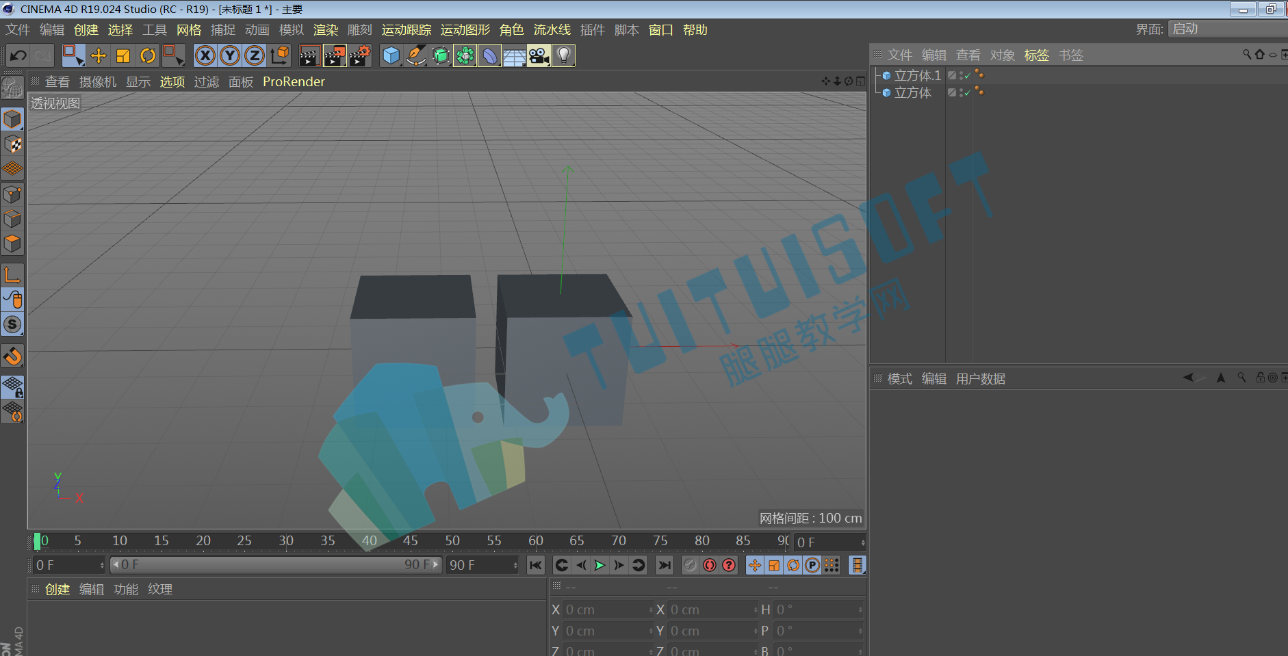
Task: Jump to the end of the animation
Action: (x=664, y=565)
